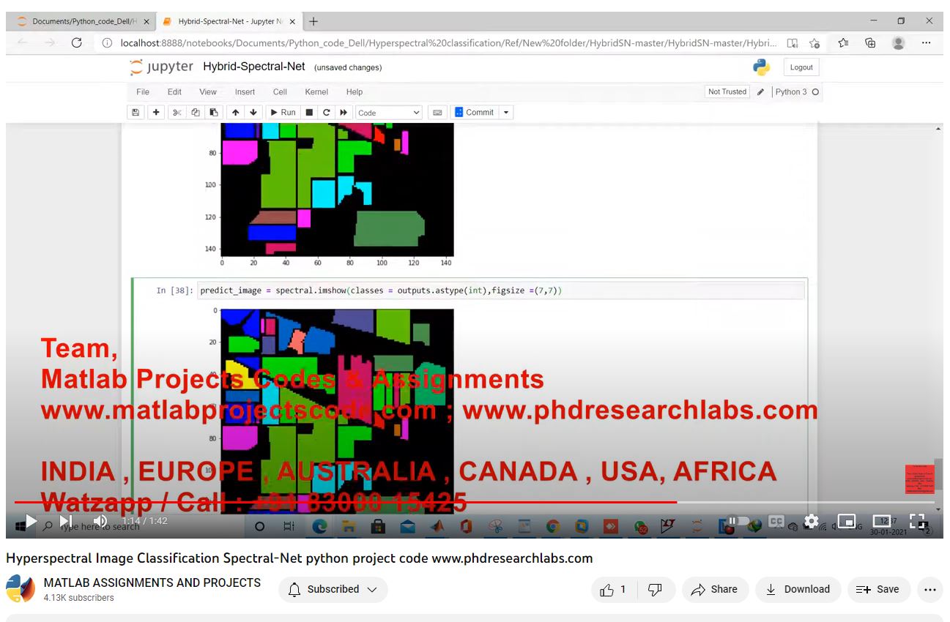Like the video

coord(614,590)
